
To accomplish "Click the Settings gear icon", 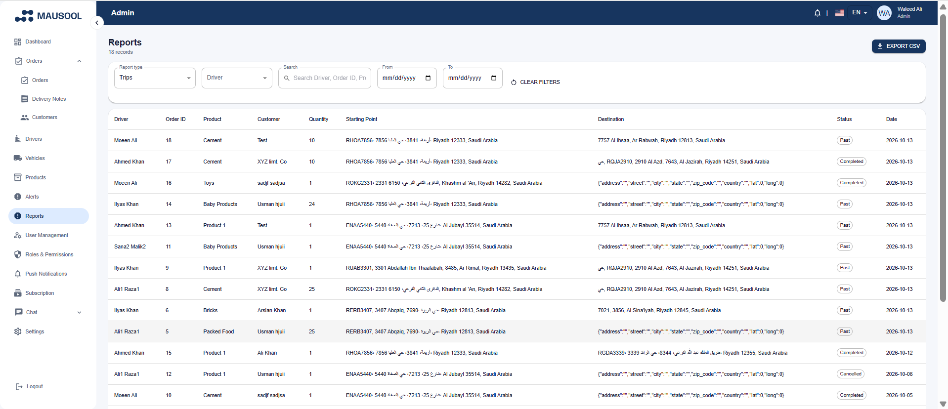I will [x=18, y=331].
